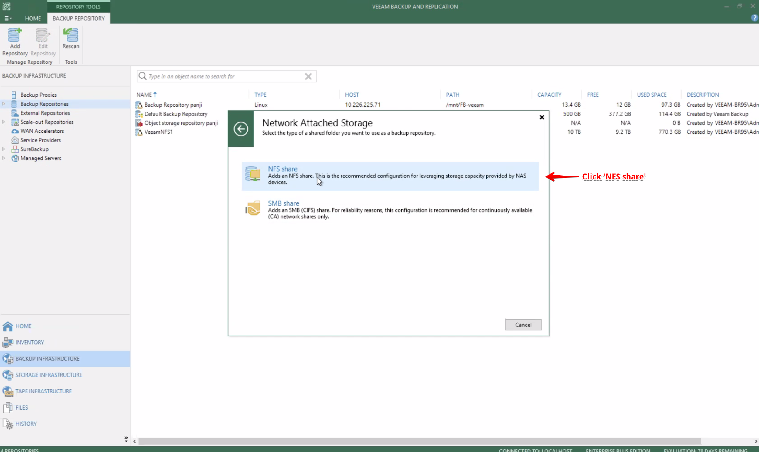This screenshot has height=452, width=759.
Task: Sort by the CAPACITY column header
Action: tap(549, 95)
